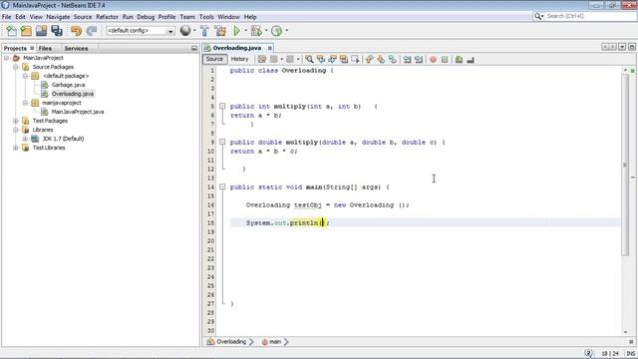Switch the editor to History view
Screen dimensions: 638x359
pos(239,59)
